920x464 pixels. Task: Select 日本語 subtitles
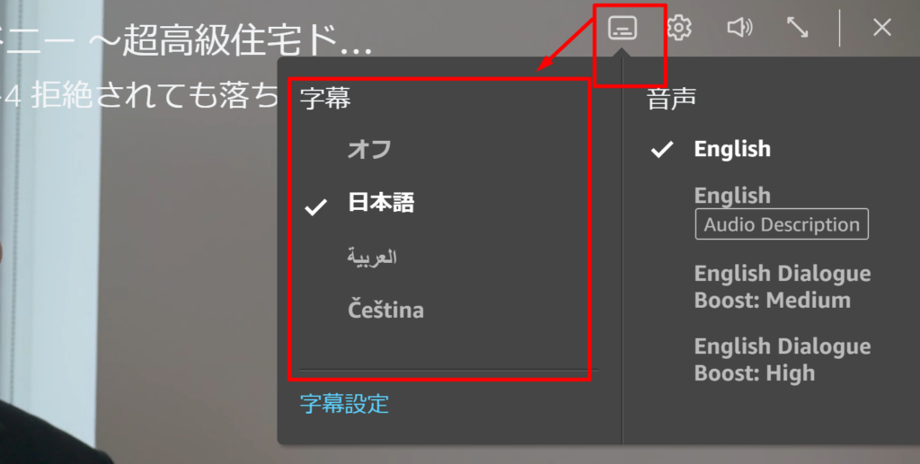tap(381, 203)
